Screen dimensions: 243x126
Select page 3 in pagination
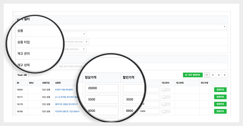(x=219, y=75)
